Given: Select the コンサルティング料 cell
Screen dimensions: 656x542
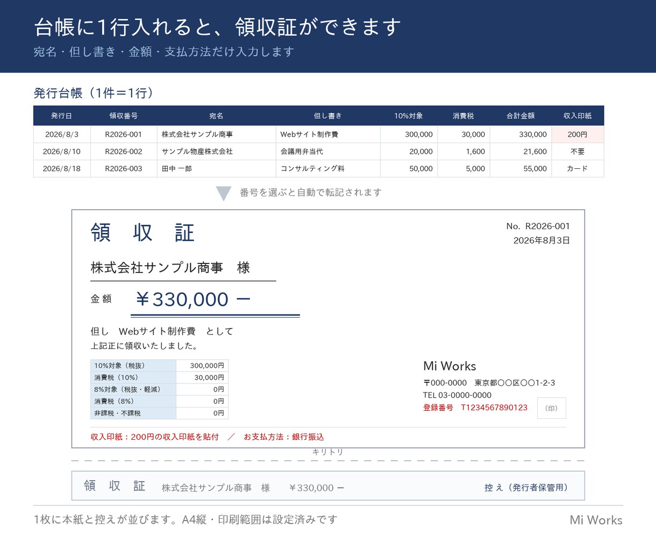Looking at the screenshot, I should [x=328, y=169].
